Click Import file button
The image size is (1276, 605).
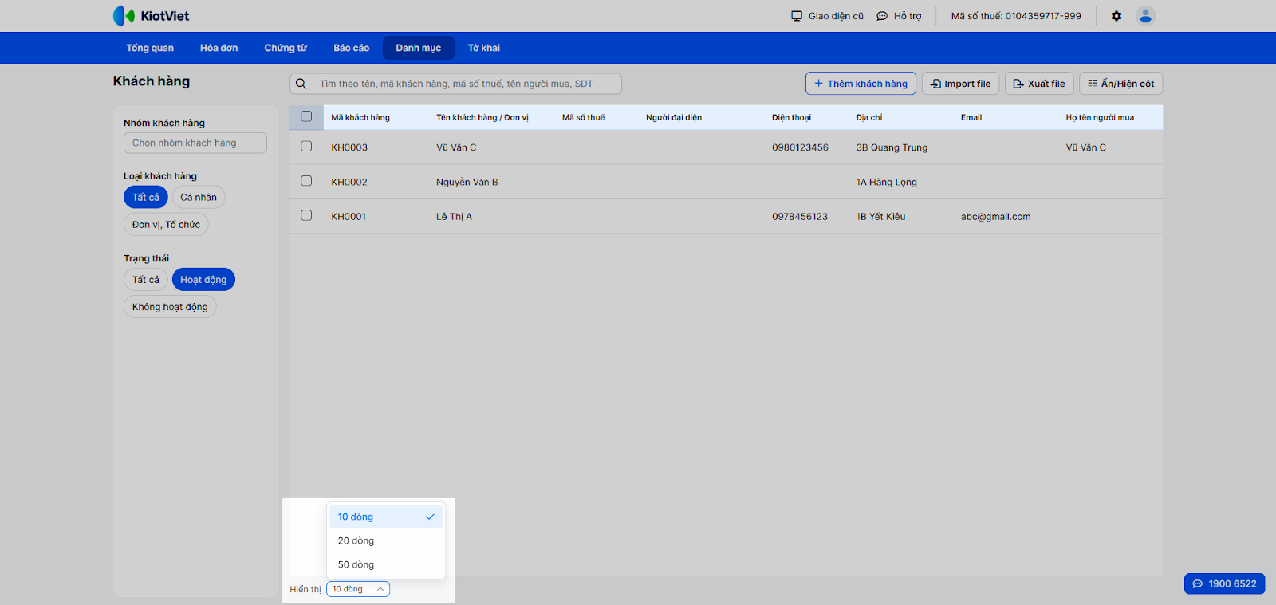click(960, 84)
